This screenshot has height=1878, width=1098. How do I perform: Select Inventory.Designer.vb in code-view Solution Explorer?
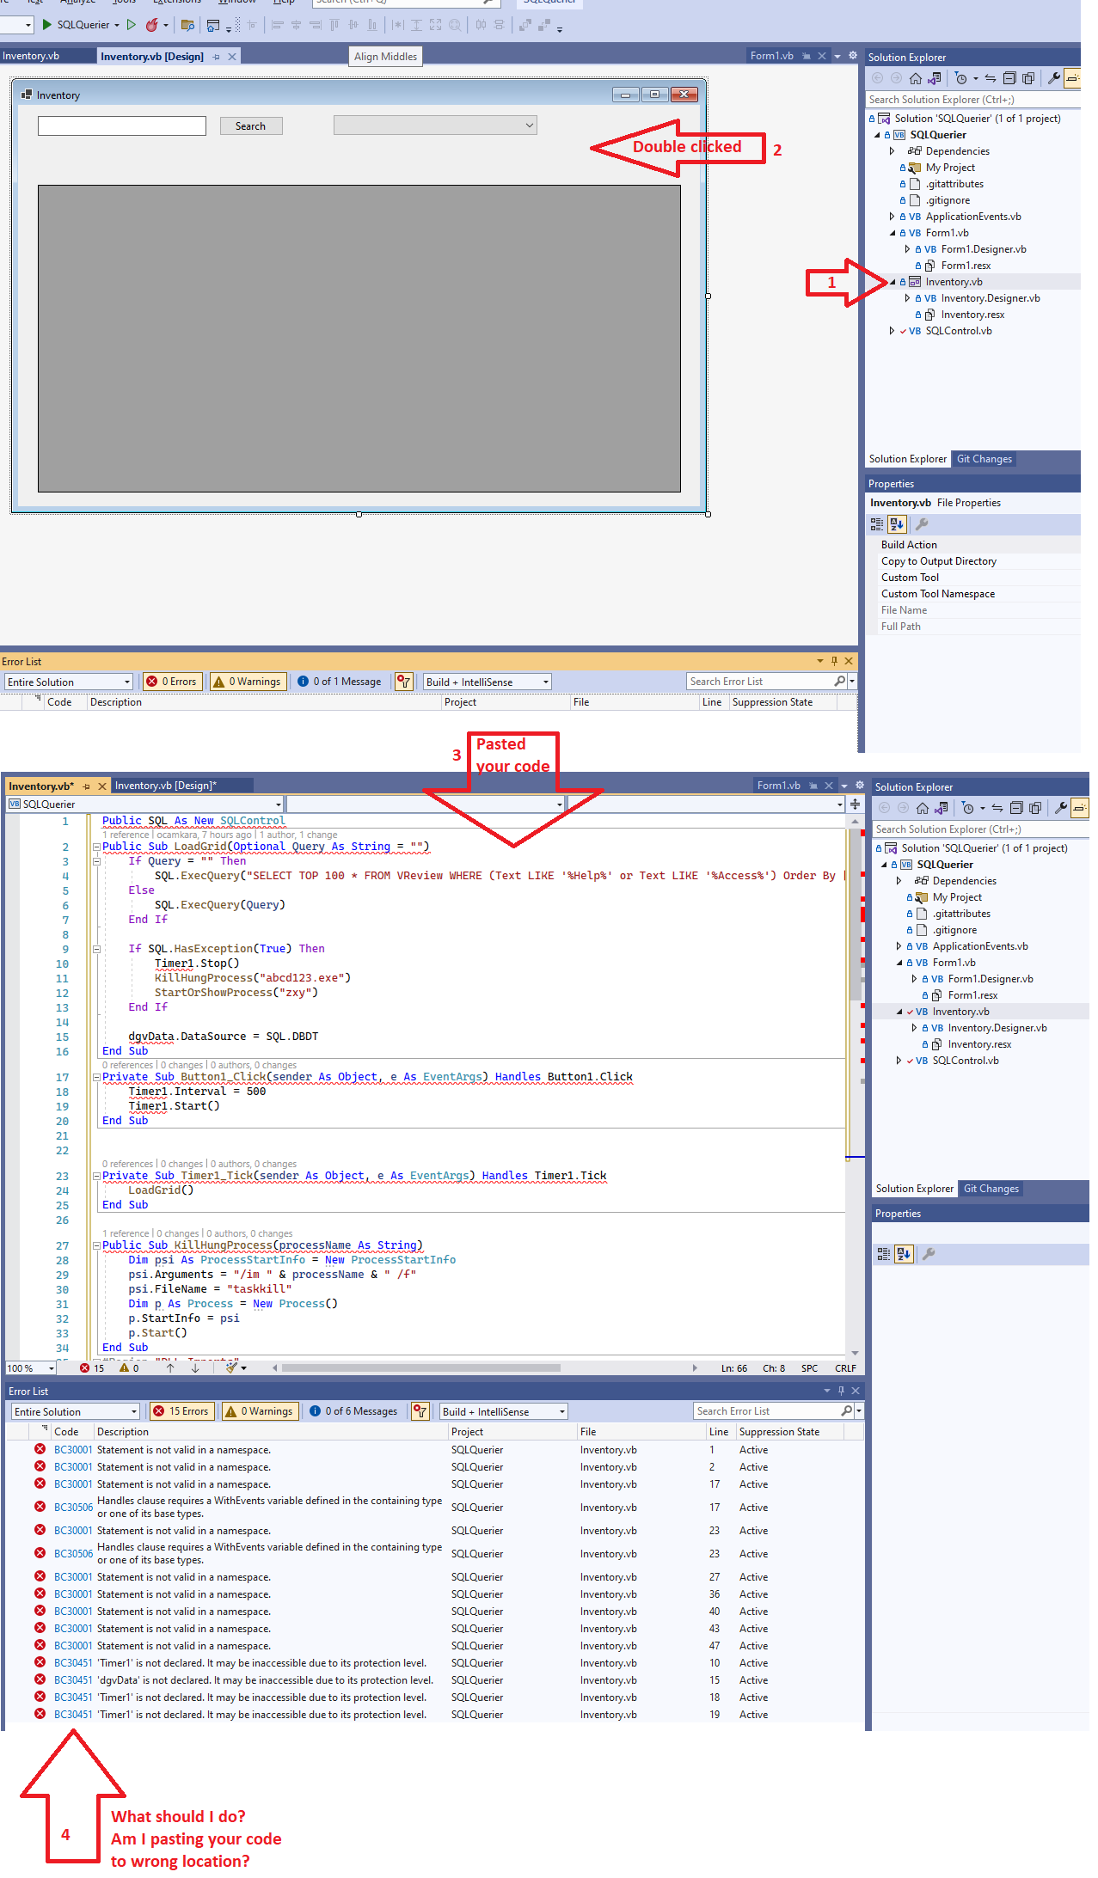tap(997, 1028)
